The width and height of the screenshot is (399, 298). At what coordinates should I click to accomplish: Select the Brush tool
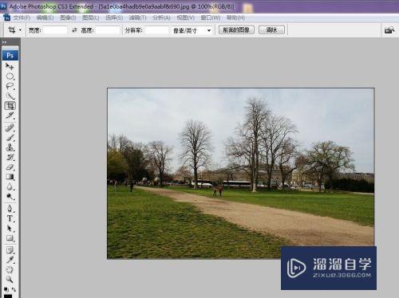(x=10, y=138)
